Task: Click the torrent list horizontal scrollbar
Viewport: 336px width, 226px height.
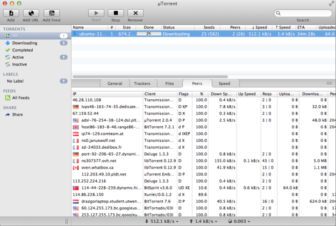Action: (x=151, y=77)
